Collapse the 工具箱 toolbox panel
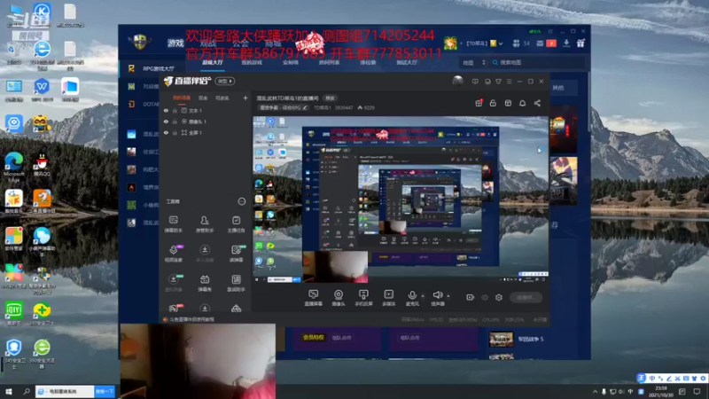This screenshot has height=399, width=709. click(241, 201)
